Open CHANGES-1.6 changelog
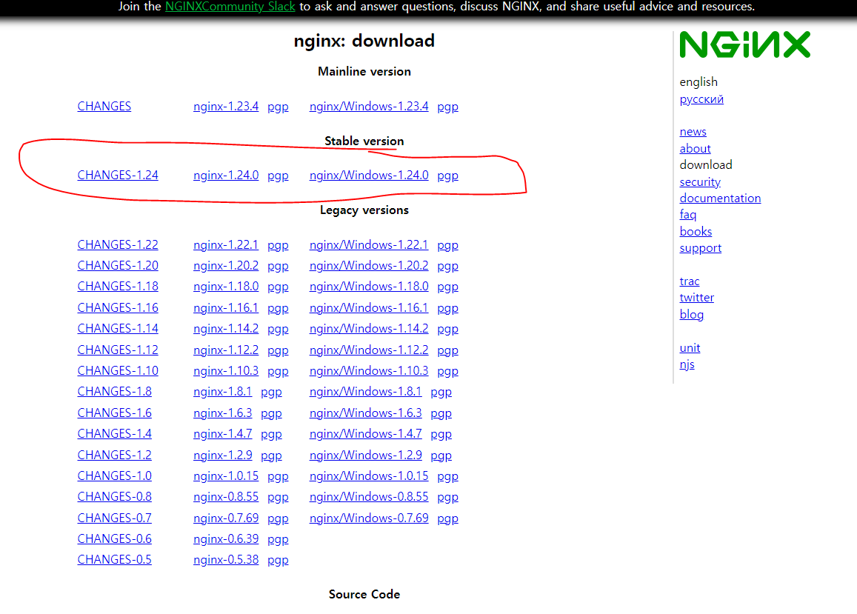Image resolution: width=857 pixels, height=614 pixels. point(115,413)
